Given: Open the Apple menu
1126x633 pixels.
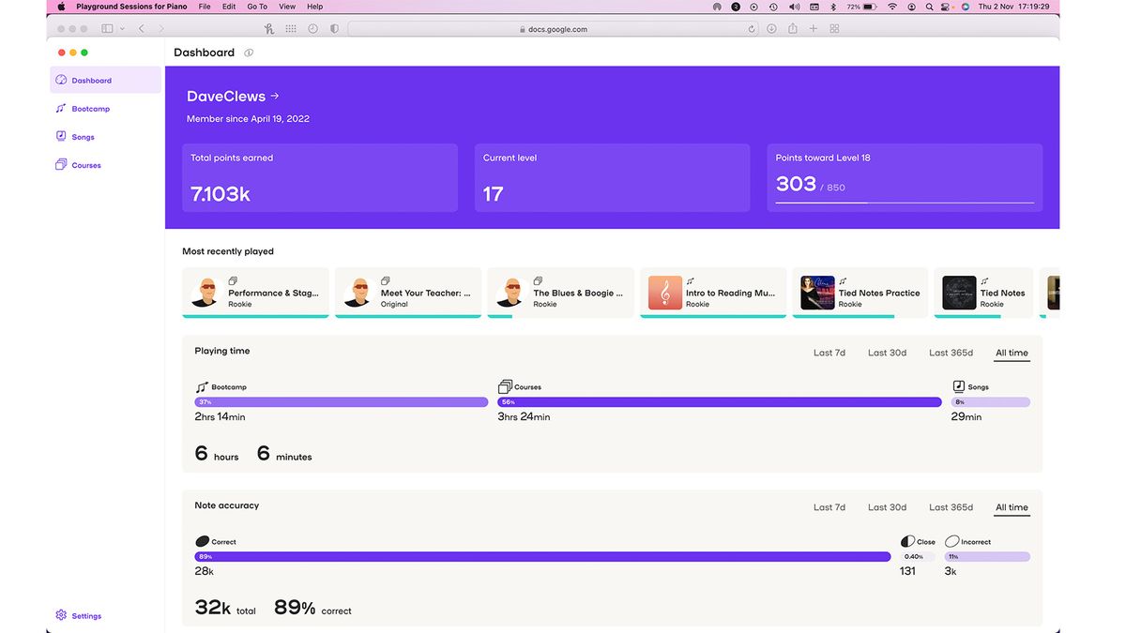Looking at the screenshot, I should (61, 7).
